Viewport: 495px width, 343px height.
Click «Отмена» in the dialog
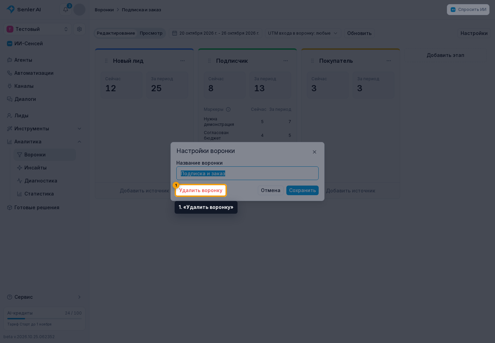point(271,190)
